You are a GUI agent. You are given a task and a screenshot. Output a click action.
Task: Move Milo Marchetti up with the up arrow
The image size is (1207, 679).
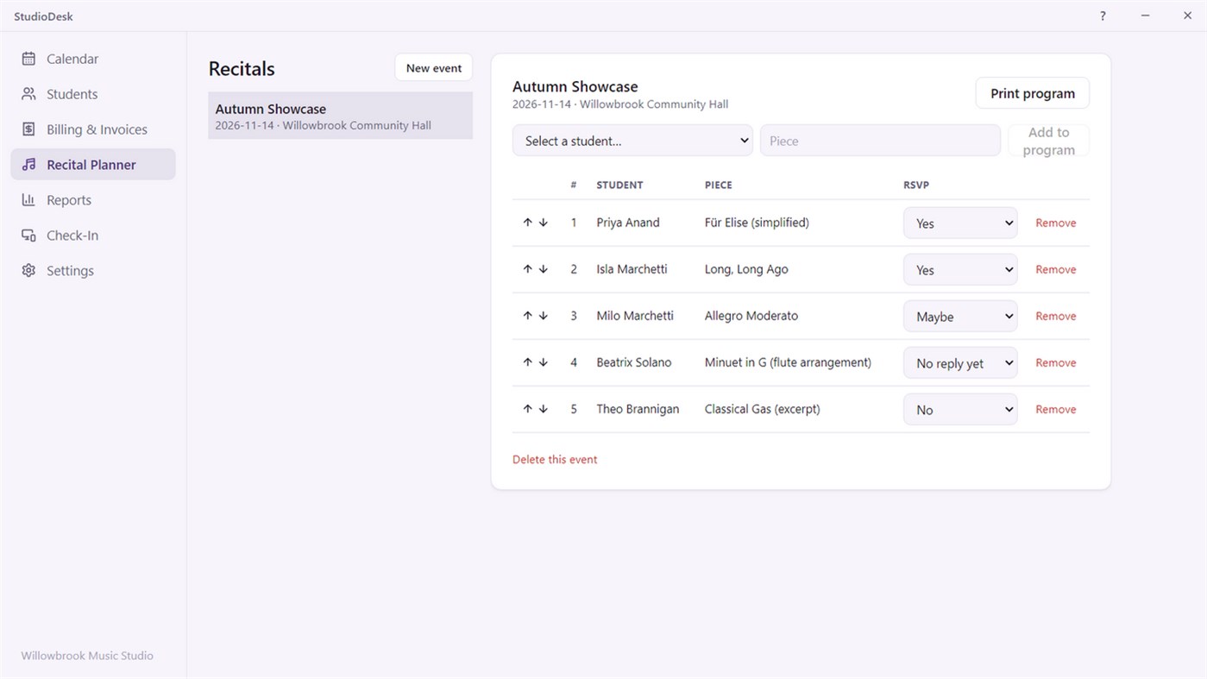point(527,316)
